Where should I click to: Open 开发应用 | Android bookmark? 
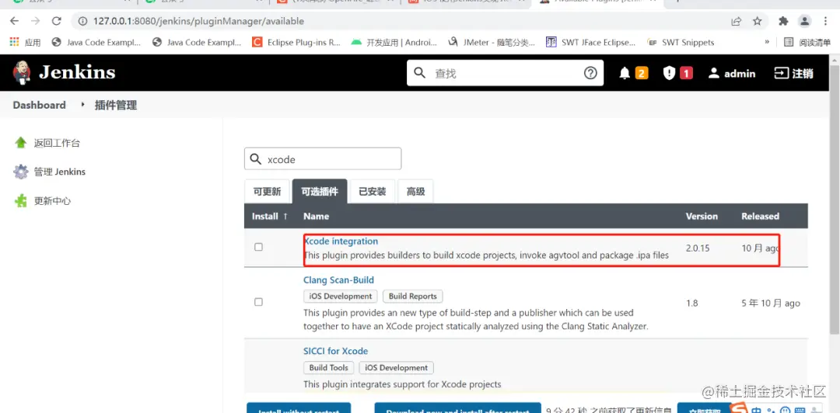394,42
